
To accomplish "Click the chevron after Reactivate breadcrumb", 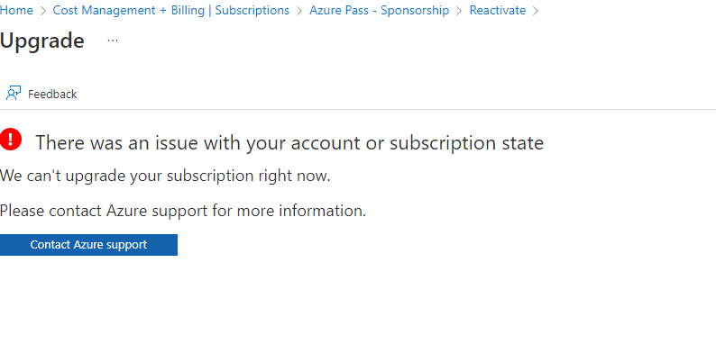I will (536, 11).
